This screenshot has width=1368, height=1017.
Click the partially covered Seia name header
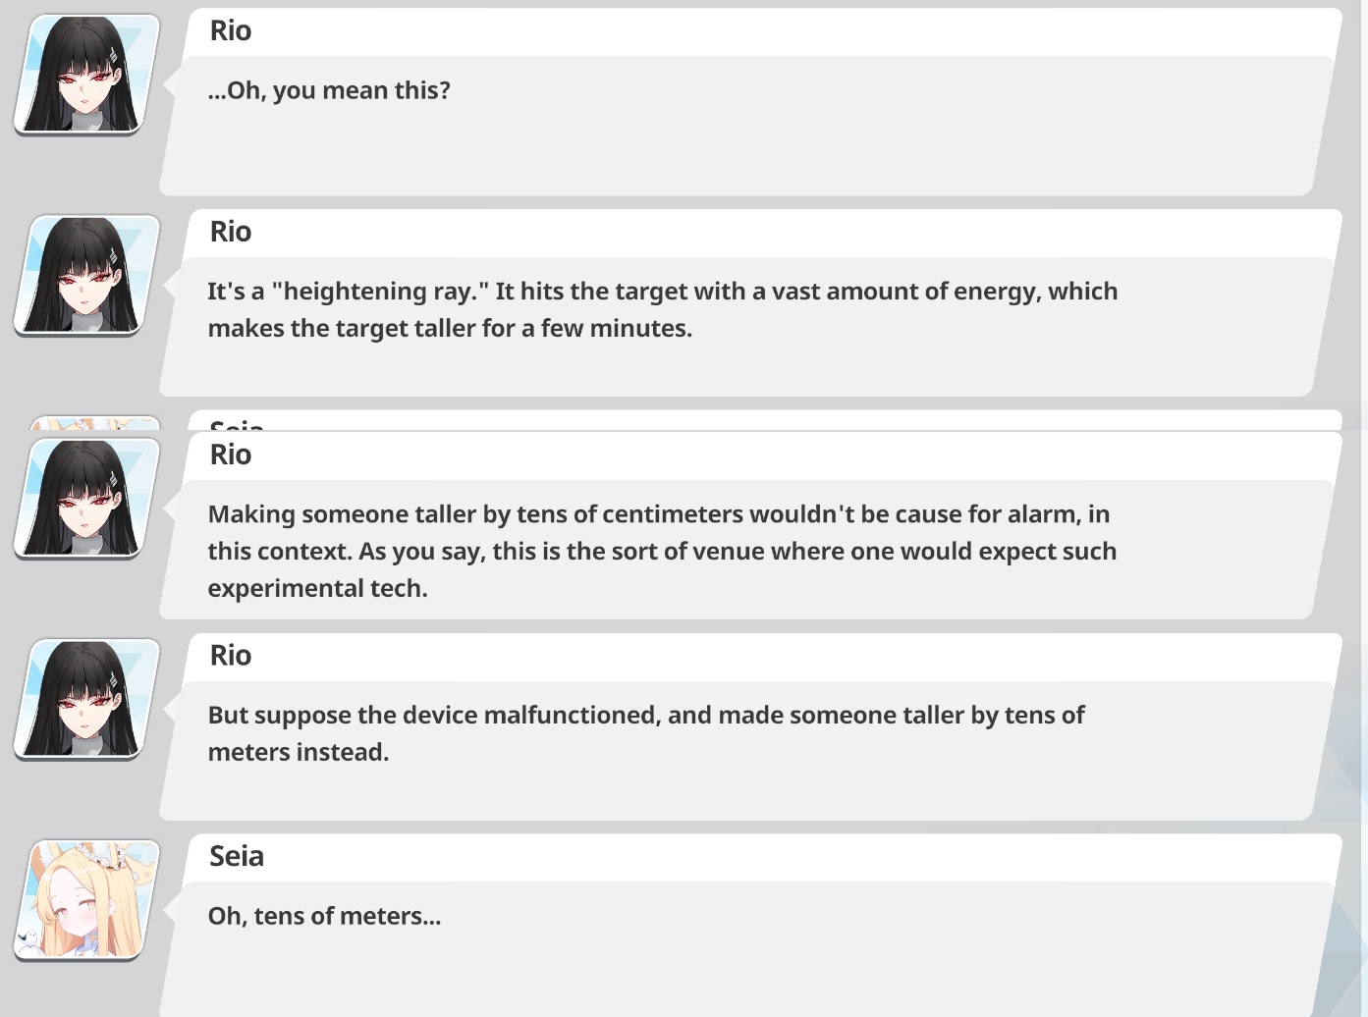point(237,424)
